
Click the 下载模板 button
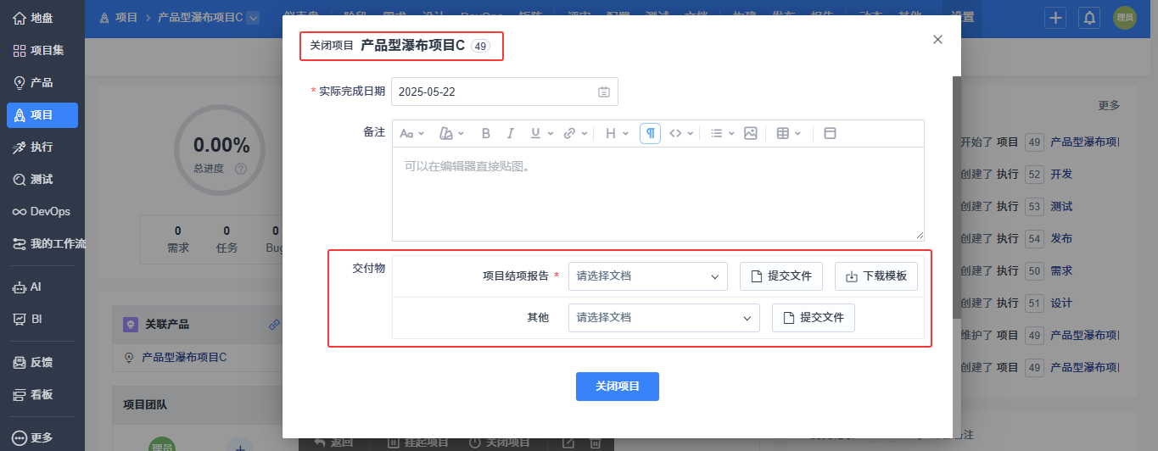tap(876, 276)
